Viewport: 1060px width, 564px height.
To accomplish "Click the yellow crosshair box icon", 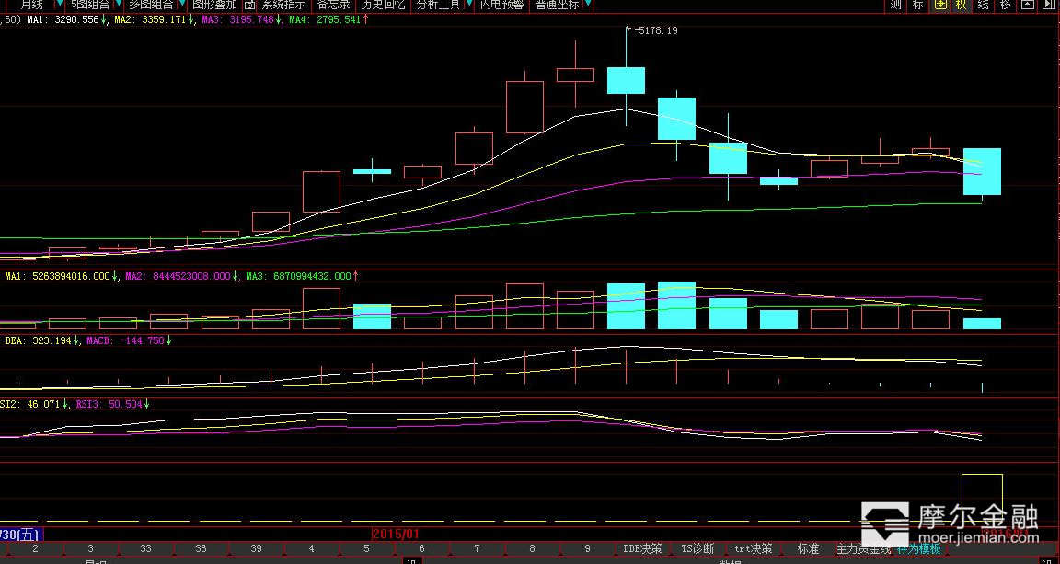I will [x=939, y=5].
